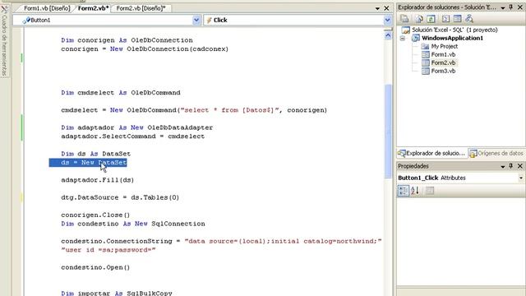Open the Click method name dropdown
Screen dimensions: 526x296
click(x=387, y=20)
